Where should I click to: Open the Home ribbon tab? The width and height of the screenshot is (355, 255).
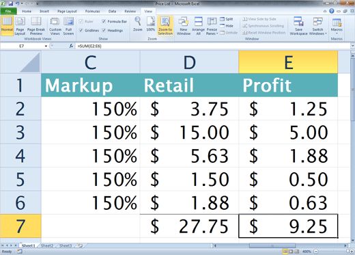click(27, 11)
